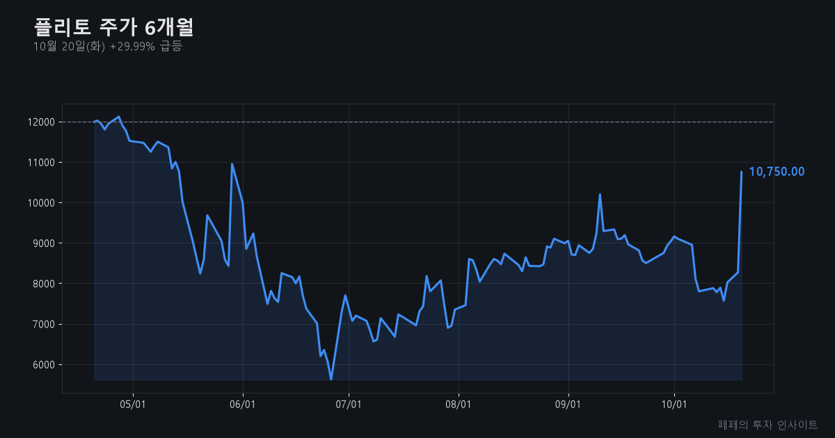Select the 6000 y-axis label
835x438 pixels.
[x=43, y=365]
